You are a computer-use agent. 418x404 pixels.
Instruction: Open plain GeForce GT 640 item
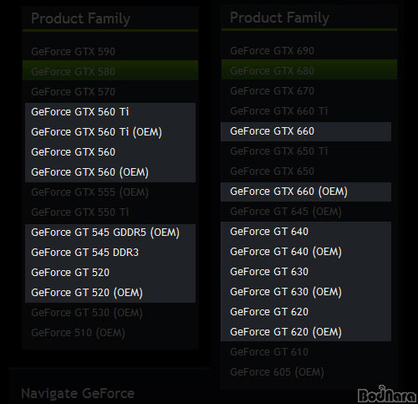269,232
